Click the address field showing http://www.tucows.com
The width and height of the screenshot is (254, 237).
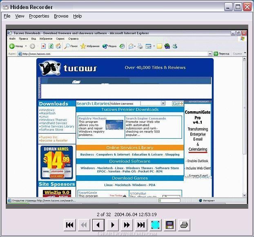[x=115, y=54]
